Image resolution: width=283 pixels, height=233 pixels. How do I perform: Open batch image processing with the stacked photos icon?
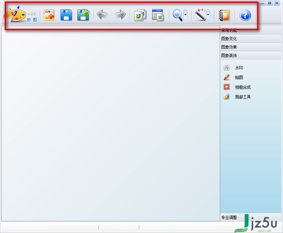tap(140, 15)
